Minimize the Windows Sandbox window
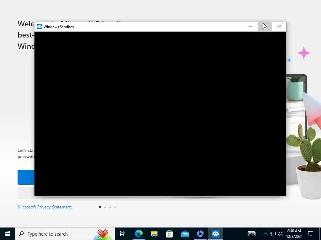Viewport: 321px width, 240px height. pos(250,27)
